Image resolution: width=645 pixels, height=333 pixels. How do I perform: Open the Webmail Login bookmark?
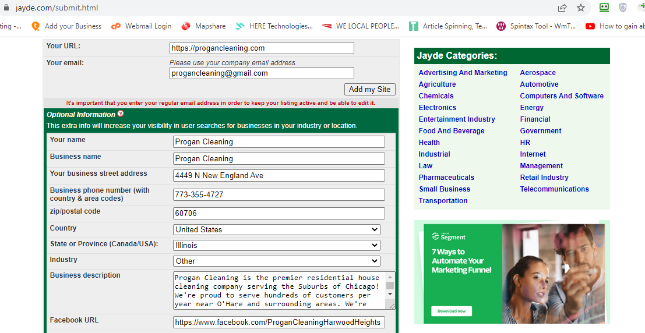(141, 26)
